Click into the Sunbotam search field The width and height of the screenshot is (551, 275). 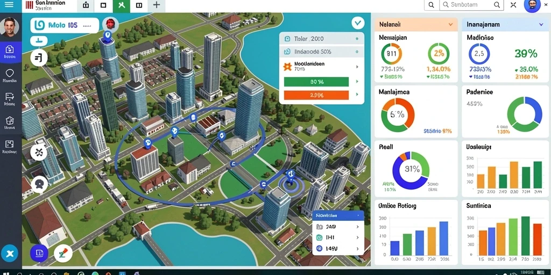point(471,5)
